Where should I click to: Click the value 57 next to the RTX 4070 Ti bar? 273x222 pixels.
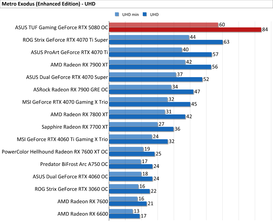point(215,54)
